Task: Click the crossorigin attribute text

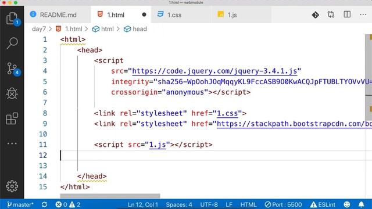Action: point(134,92)
